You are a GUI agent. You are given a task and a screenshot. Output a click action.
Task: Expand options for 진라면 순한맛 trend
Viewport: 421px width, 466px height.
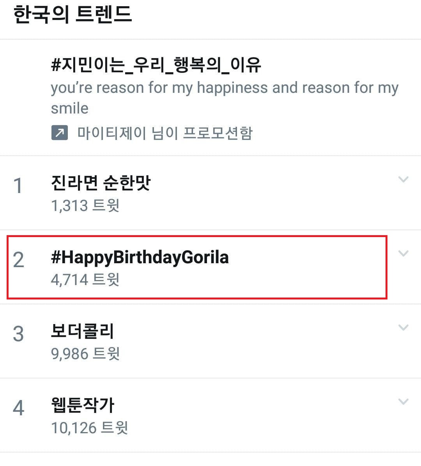point(403,179)
